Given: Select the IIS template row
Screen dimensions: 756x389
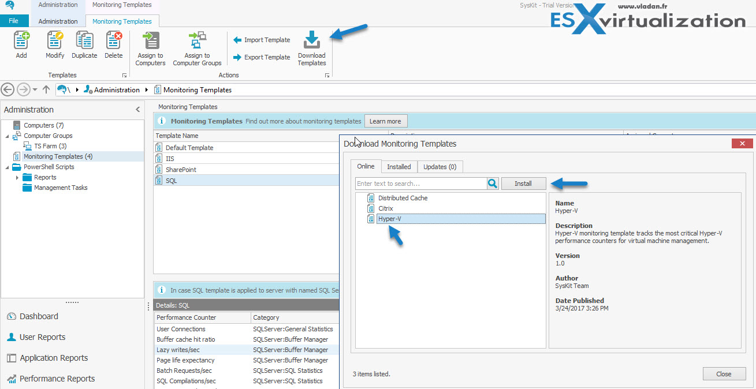Looking at the screenshot, I should (246, 159).
